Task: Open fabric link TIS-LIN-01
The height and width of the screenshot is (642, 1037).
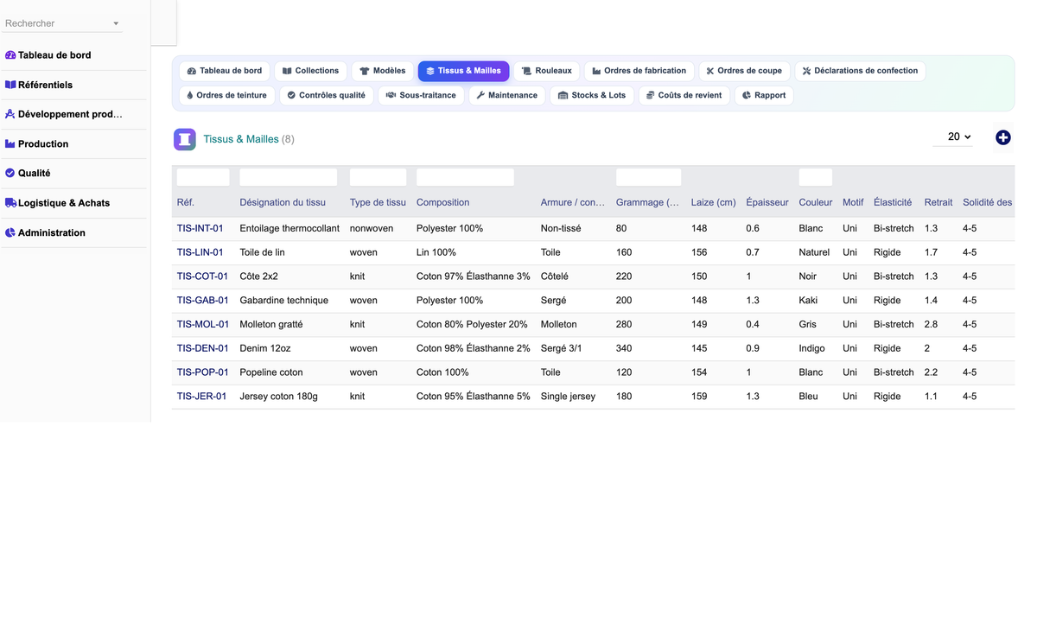Action: [200, 252]
